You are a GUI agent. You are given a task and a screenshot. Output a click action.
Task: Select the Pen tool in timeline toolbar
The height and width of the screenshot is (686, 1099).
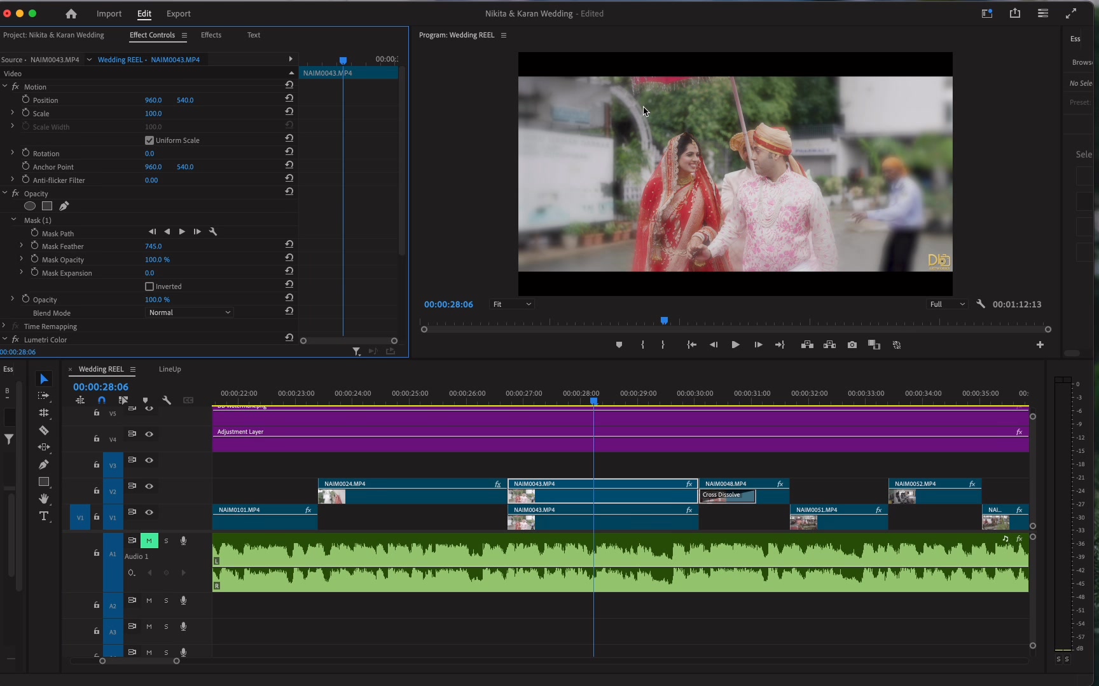44,464
